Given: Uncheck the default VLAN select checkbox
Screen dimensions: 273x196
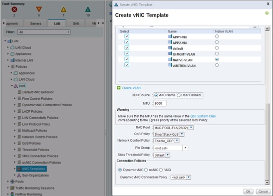Looking at the screenshot, I should 127,48.
